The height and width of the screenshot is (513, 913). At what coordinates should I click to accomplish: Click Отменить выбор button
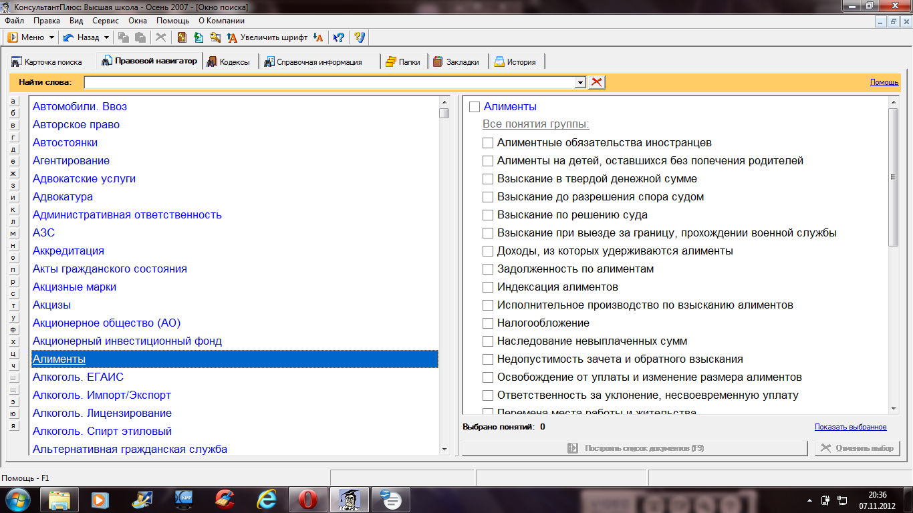pyautogui.click(x=858, y=448)
